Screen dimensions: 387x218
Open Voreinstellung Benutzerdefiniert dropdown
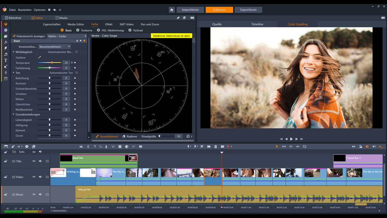pos(55,47)
